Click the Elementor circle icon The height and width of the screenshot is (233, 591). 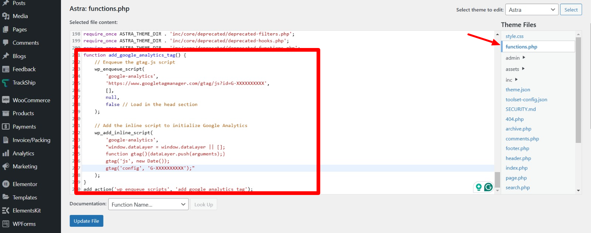[6, 184]
